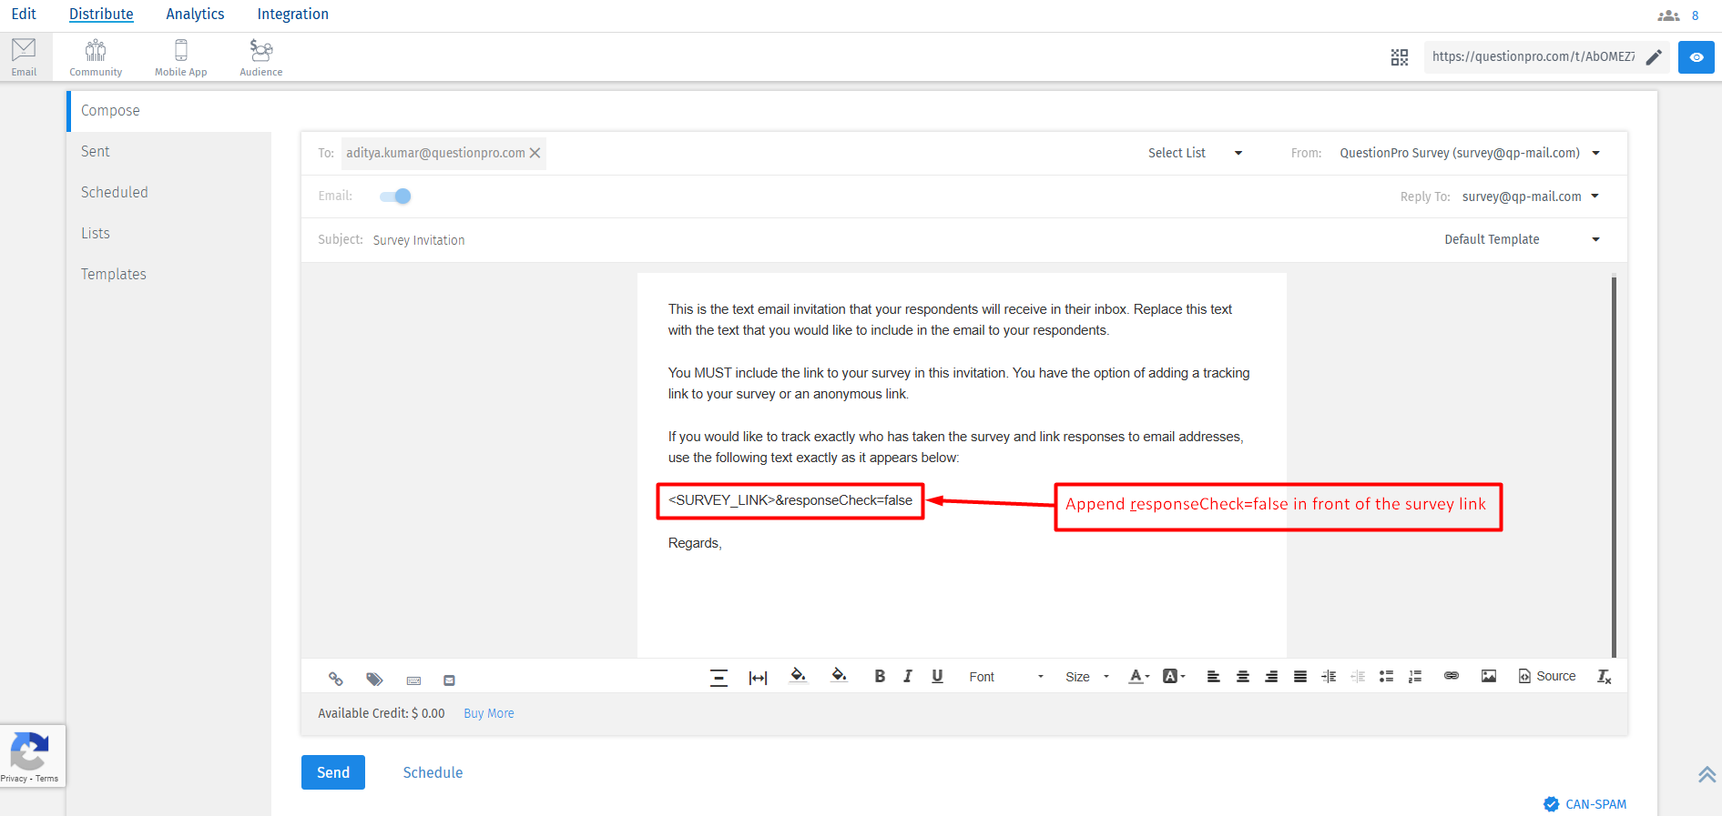Open the Edit menu
Screen dimensions: 1722x816
[24, 14]
